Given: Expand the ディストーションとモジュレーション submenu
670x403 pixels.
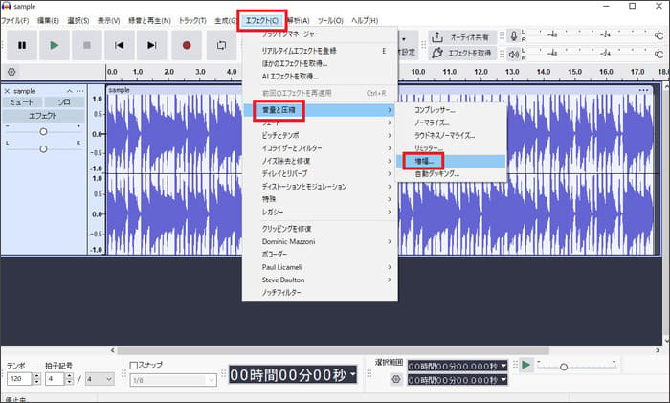Looking at the screenshot, I should pyautogui.click(x=320, y=187).
